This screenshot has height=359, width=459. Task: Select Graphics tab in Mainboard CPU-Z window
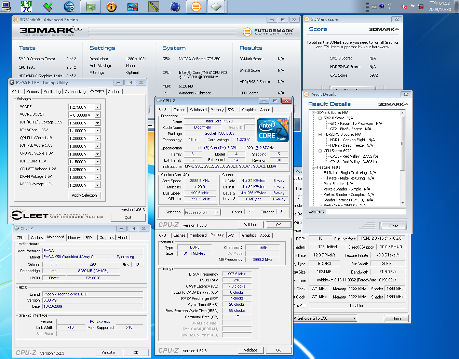coord(107,238)
